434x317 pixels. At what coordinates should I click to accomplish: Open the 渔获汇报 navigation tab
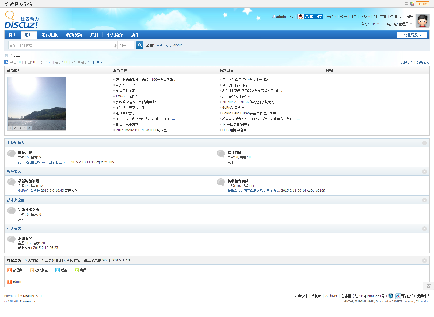point(50,35)
